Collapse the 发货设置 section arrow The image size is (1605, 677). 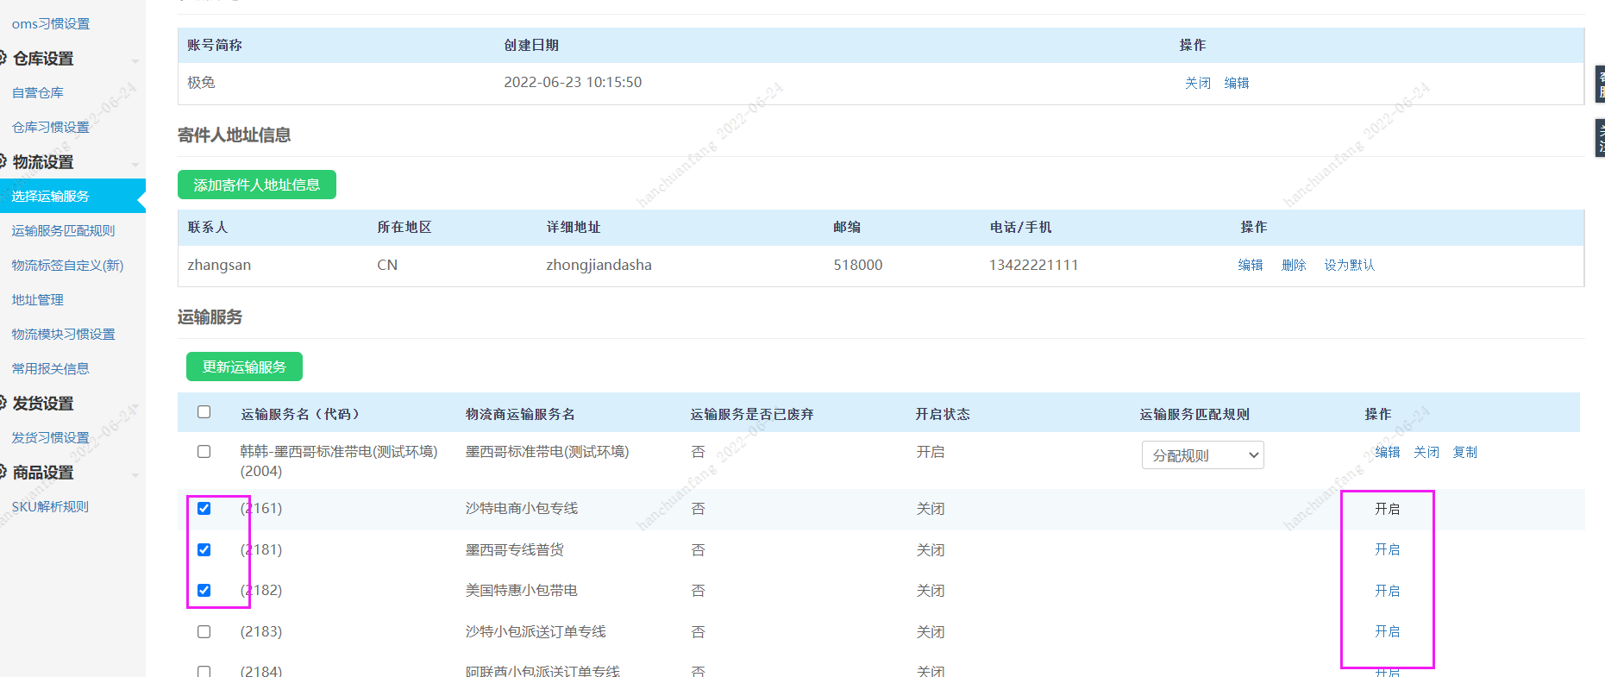tap(135, 405)
